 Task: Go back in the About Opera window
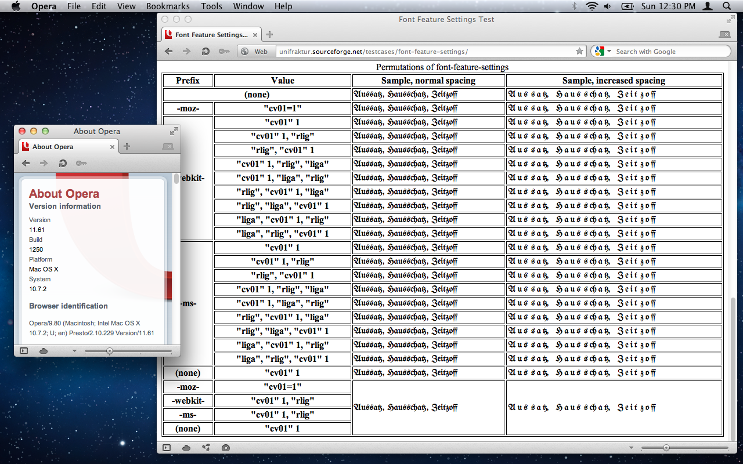(x=26, y=163)
